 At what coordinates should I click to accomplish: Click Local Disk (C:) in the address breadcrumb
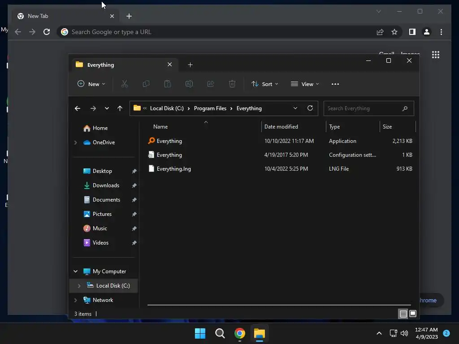167,108
